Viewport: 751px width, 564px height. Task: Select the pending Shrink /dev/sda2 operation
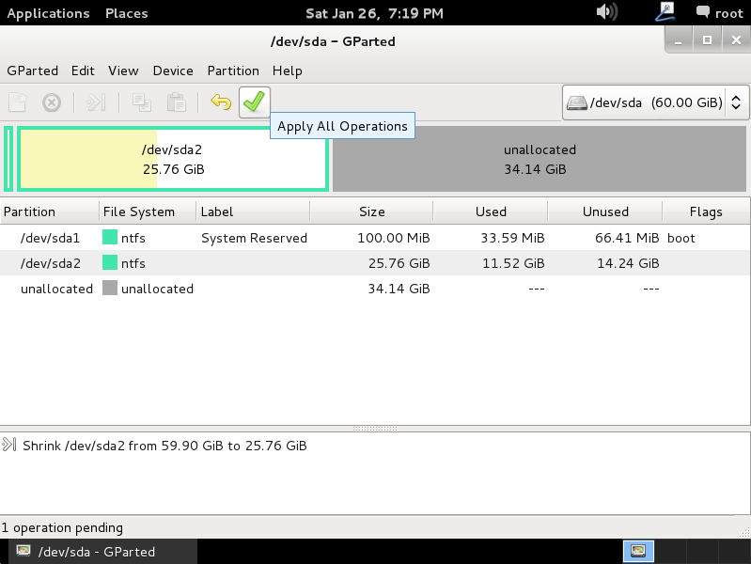pyautogui.click(x=164, y=446)
